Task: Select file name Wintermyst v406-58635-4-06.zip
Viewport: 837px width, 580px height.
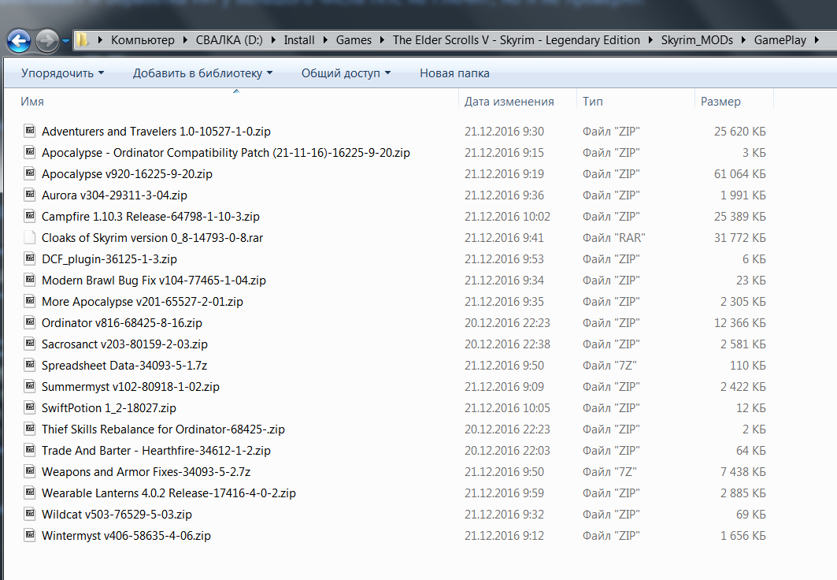Action: 126,536
